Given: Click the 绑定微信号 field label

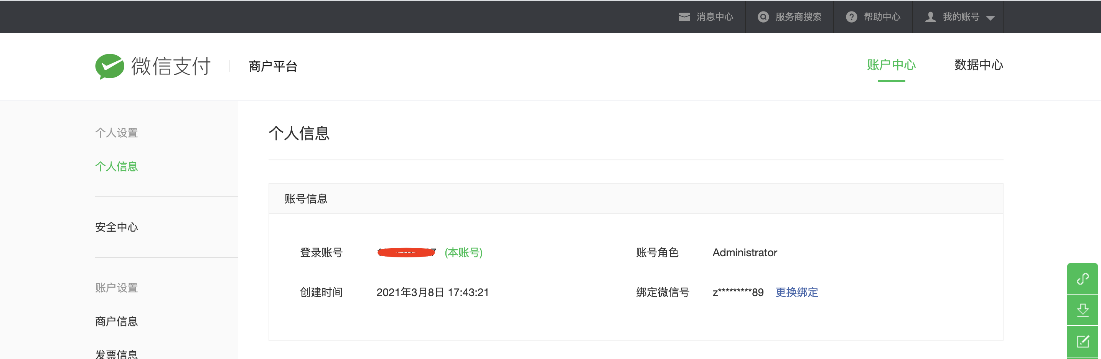Looking at the screenshot, I should 663,292.
